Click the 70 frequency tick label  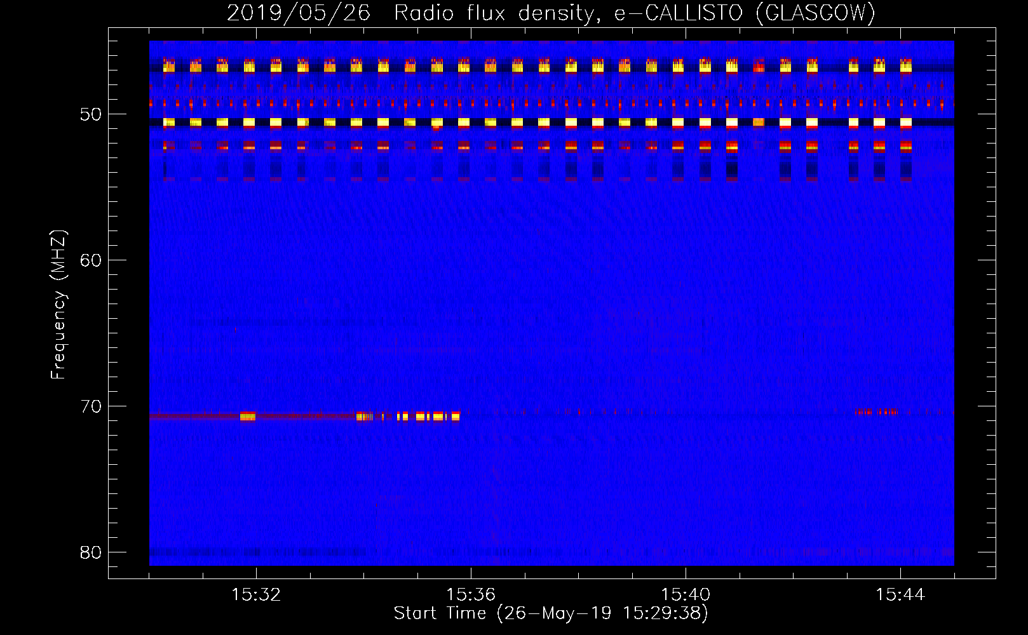pyautogui.click(x=91, y=406)
